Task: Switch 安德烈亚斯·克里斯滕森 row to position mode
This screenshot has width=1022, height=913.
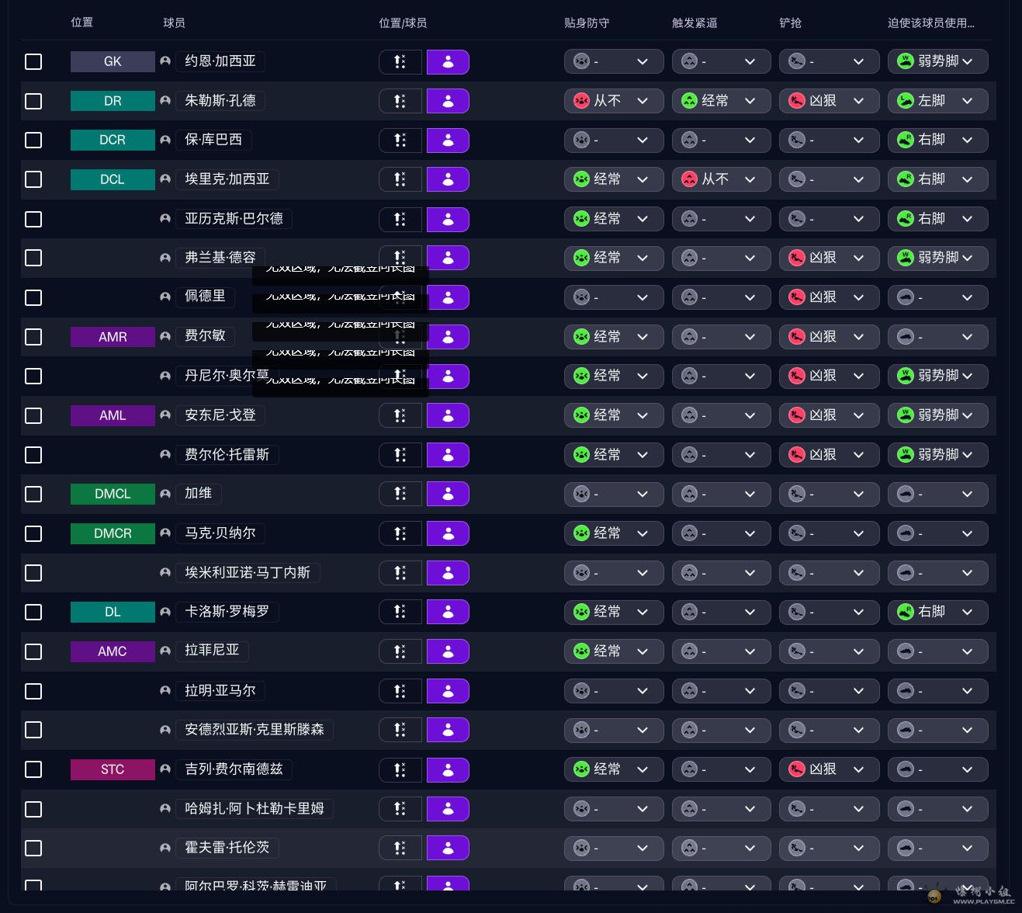Action: tap(400, 730)
